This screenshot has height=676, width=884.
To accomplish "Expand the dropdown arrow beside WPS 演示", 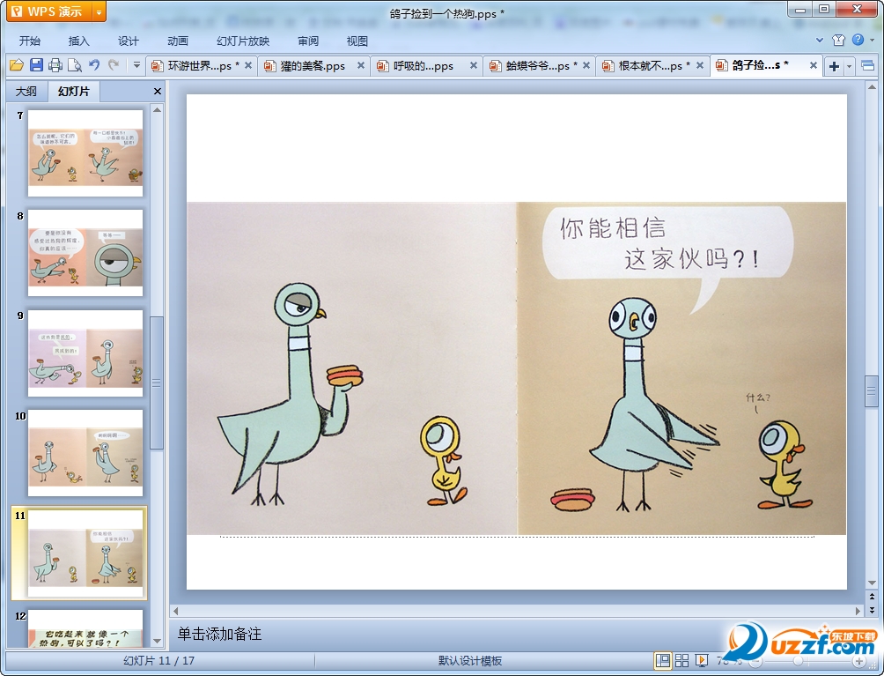I will pyautogui.click(x=99, y=11).
